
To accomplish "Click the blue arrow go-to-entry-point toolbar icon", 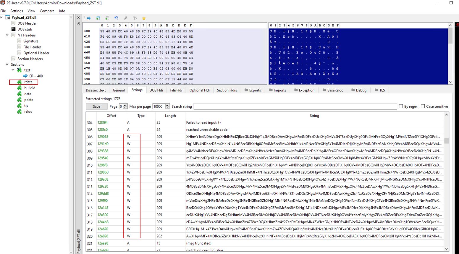I will (x=89, y=18).
